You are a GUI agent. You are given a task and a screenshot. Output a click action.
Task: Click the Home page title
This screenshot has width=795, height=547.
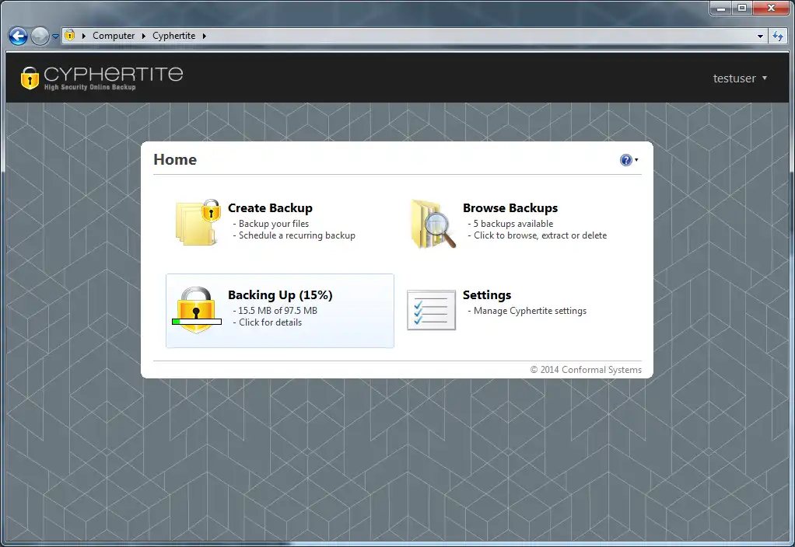pyautogui.click(x=175, y=159)
